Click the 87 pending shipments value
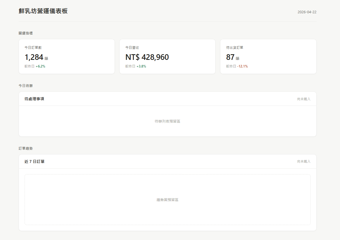 coord(230,57)
